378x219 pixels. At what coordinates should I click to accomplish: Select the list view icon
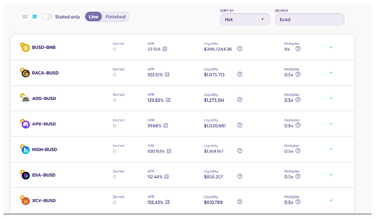pos(35,16)
